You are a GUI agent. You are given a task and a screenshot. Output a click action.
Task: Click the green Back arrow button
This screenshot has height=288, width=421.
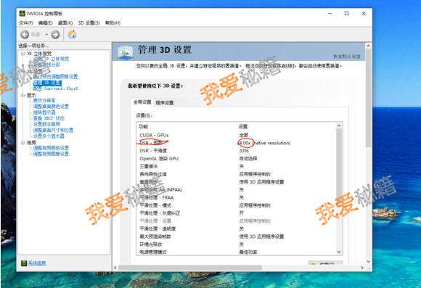[25, 34]
